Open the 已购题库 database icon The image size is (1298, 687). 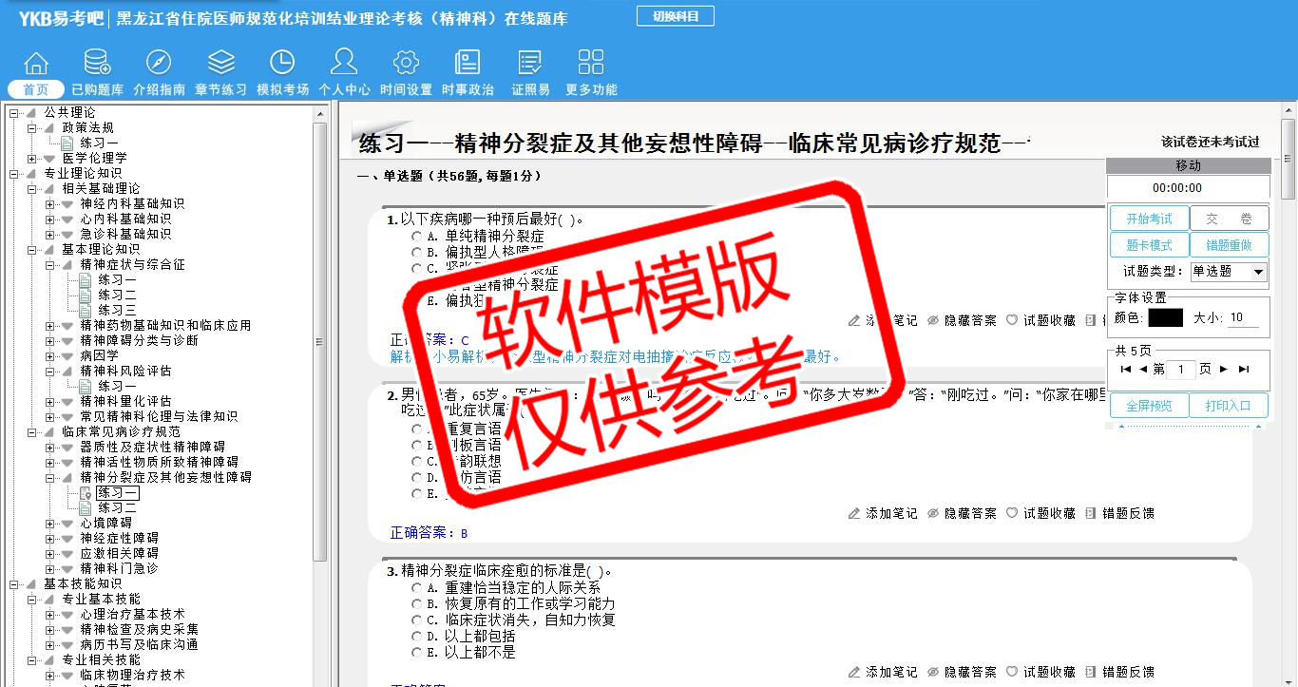point(97,64)
